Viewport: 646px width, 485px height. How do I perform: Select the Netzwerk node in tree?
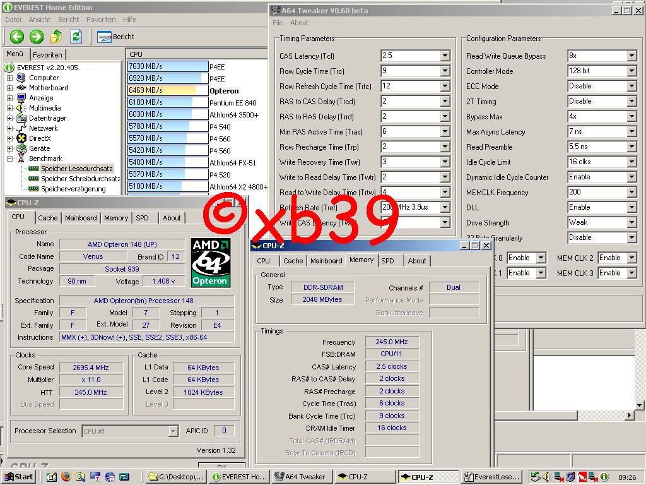(x=44, y=128)
